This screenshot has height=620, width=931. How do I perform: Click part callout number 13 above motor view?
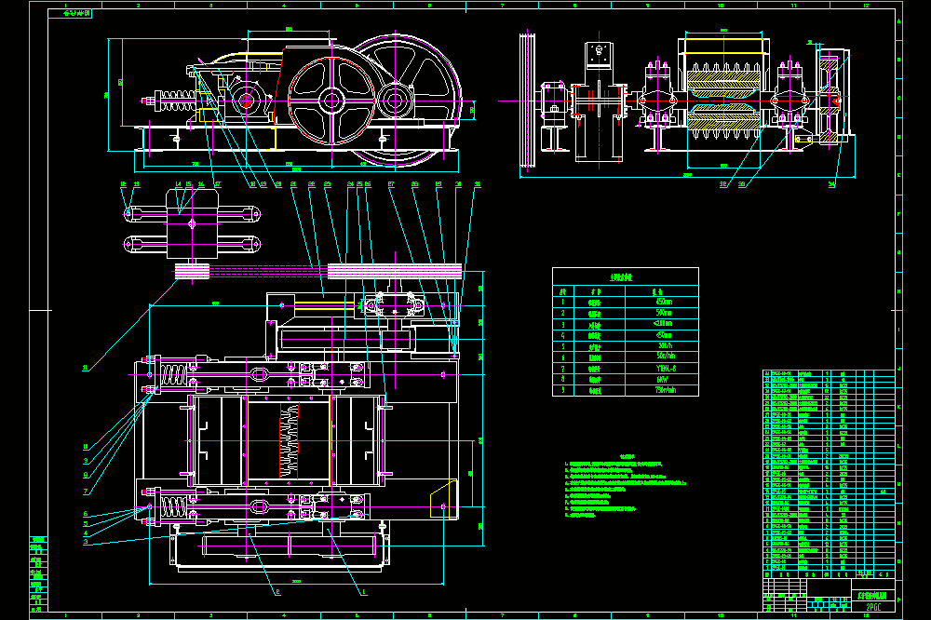(137, 184)
